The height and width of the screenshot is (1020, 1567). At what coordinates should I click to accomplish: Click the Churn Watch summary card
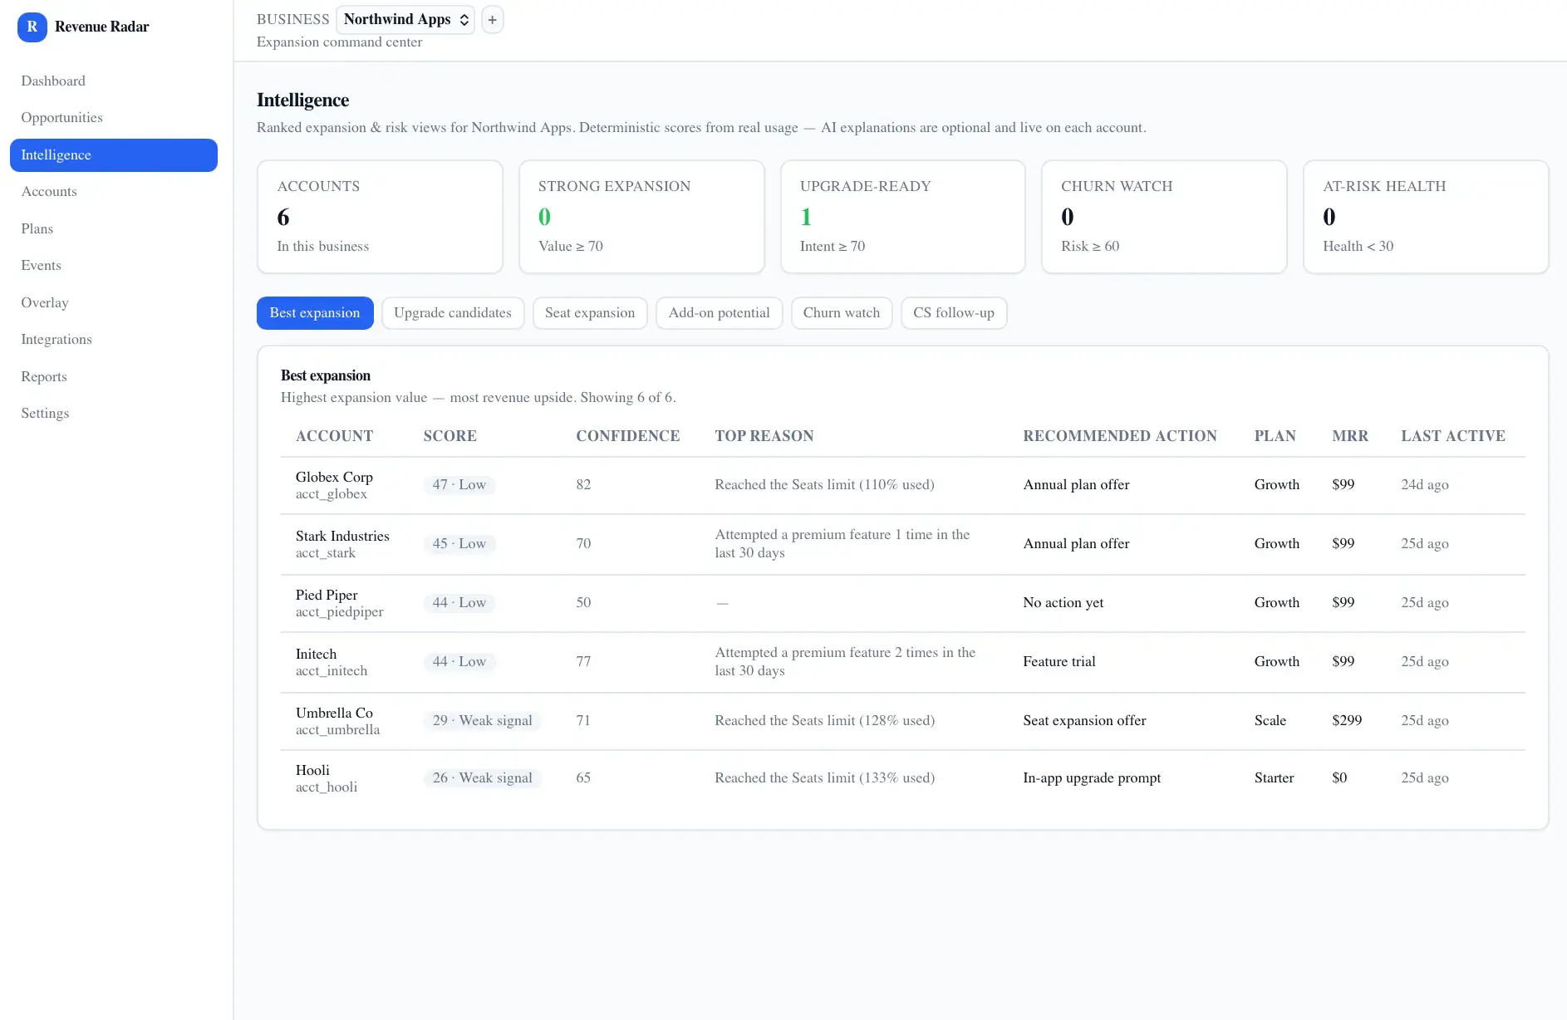pos(1164,217)
